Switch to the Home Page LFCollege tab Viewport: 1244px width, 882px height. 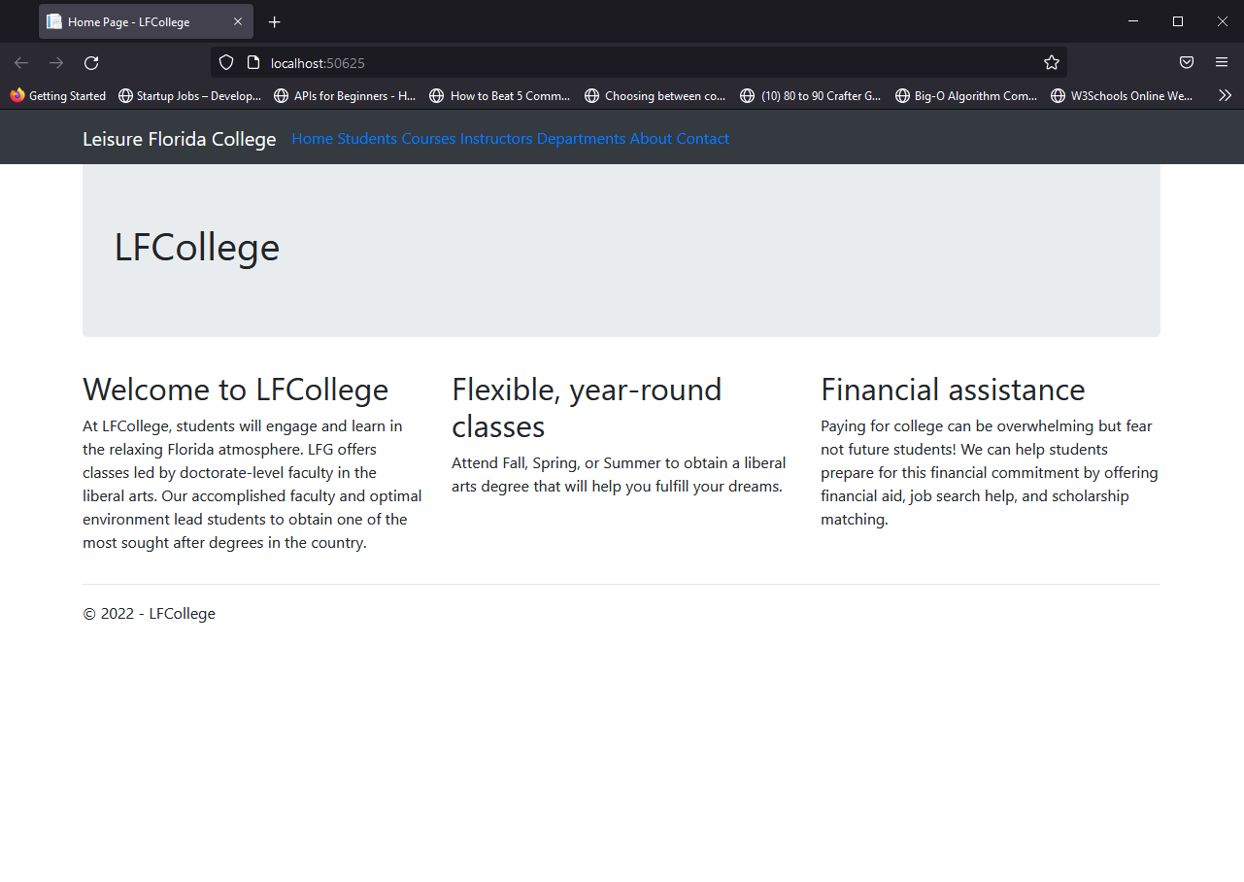point(136,20)
